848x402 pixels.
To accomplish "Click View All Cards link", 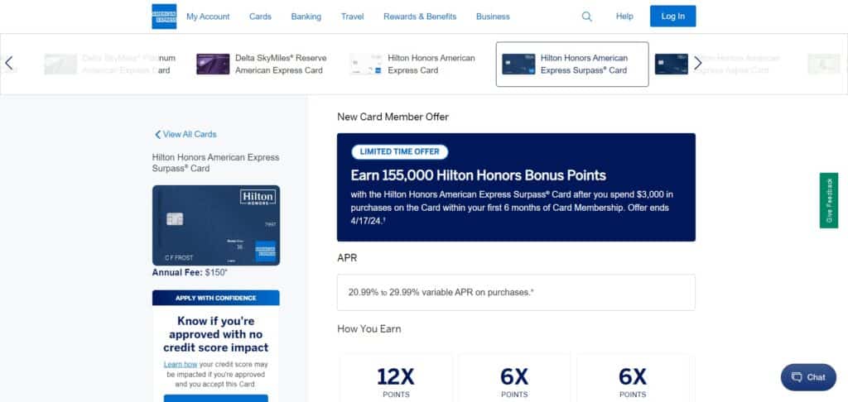I will (185, 134).
